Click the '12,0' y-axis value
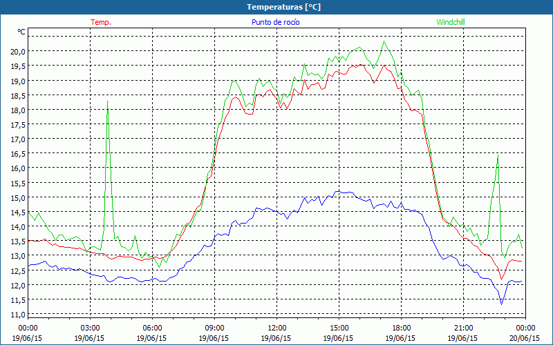Image resolution: width=553 pixels, height=345 pixels. [19, 286]
